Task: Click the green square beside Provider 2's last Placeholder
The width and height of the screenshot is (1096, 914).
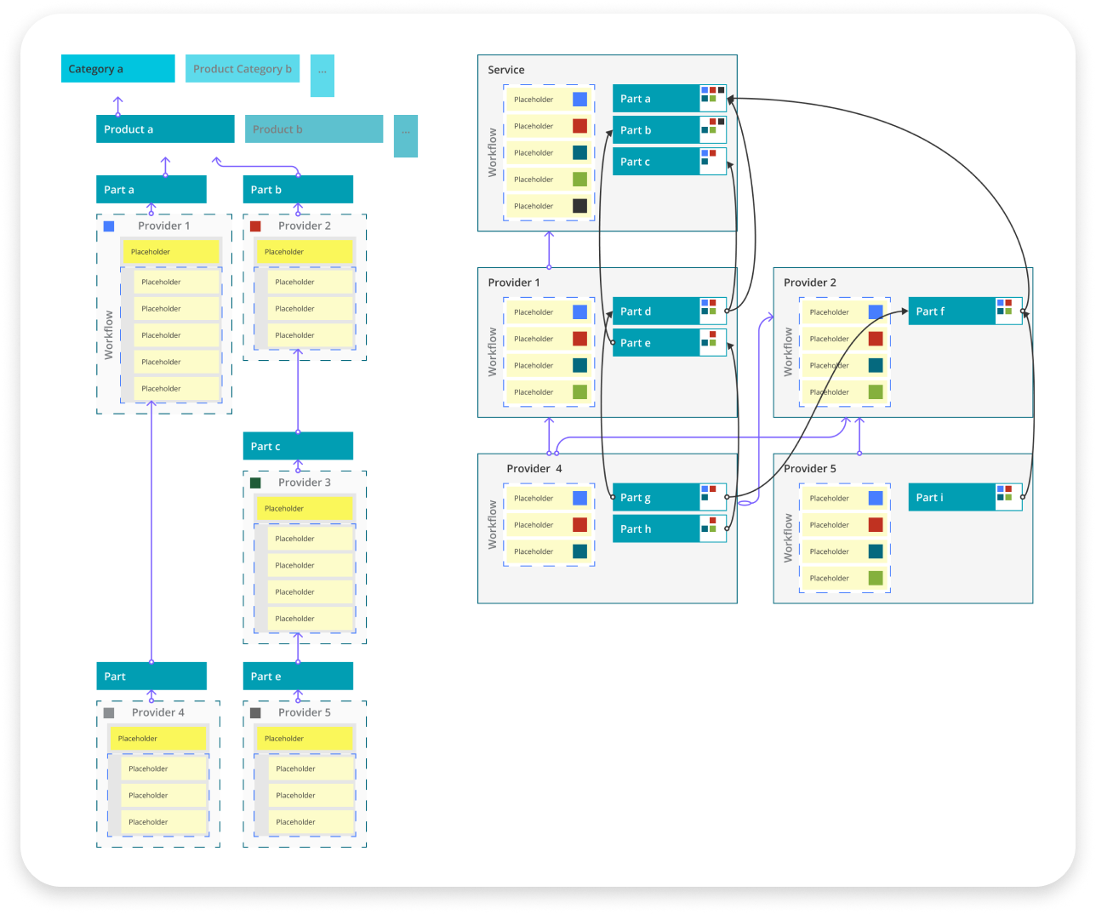Action: click(x=876, y=392)
